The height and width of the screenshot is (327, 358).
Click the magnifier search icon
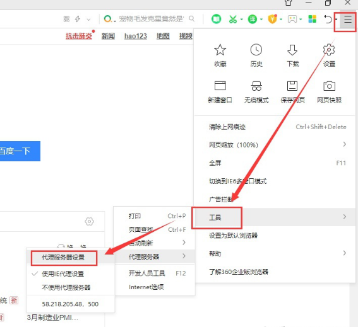191,19
